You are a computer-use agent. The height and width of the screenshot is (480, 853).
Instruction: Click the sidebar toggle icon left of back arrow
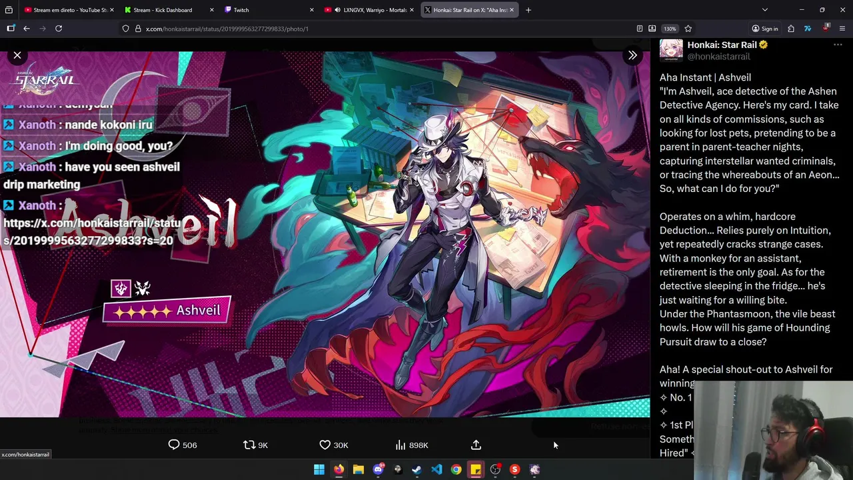tap(11, 29)
